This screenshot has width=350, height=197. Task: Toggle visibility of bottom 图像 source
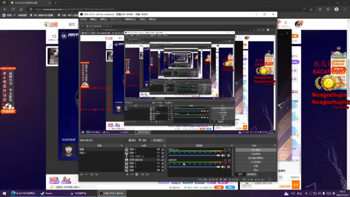click(x=158, y=170)
